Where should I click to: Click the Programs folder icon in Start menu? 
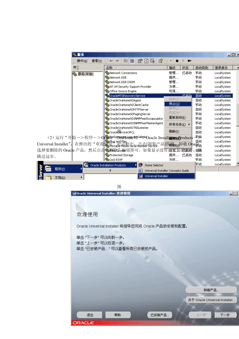point(48,169)
